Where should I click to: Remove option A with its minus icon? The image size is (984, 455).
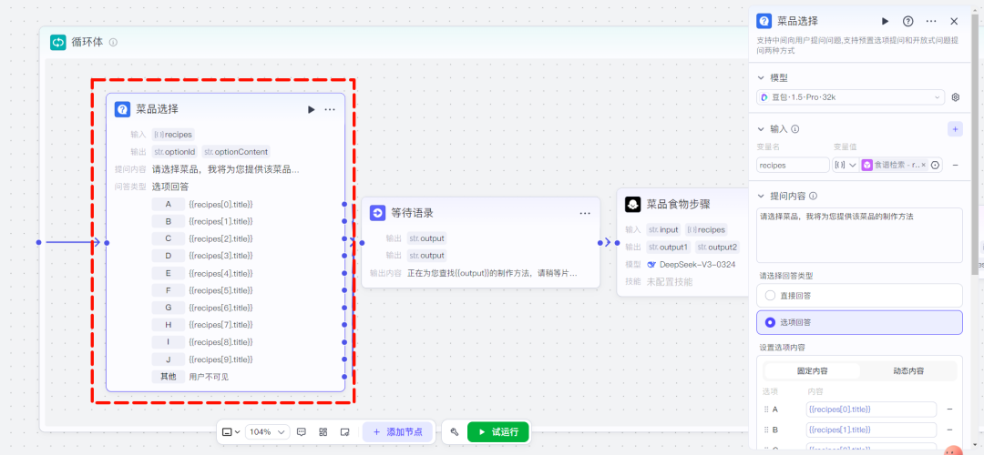click(x=949, y=409)
